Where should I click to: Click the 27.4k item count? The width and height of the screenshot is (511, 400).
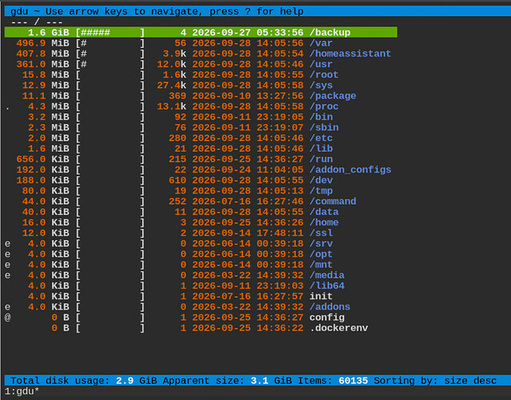[x=171, y=85]
